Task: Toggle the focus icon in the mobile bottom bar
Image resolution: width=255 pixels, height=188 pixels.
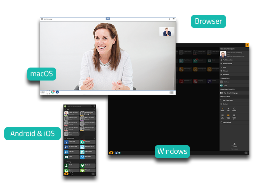Action: point(71,174)
